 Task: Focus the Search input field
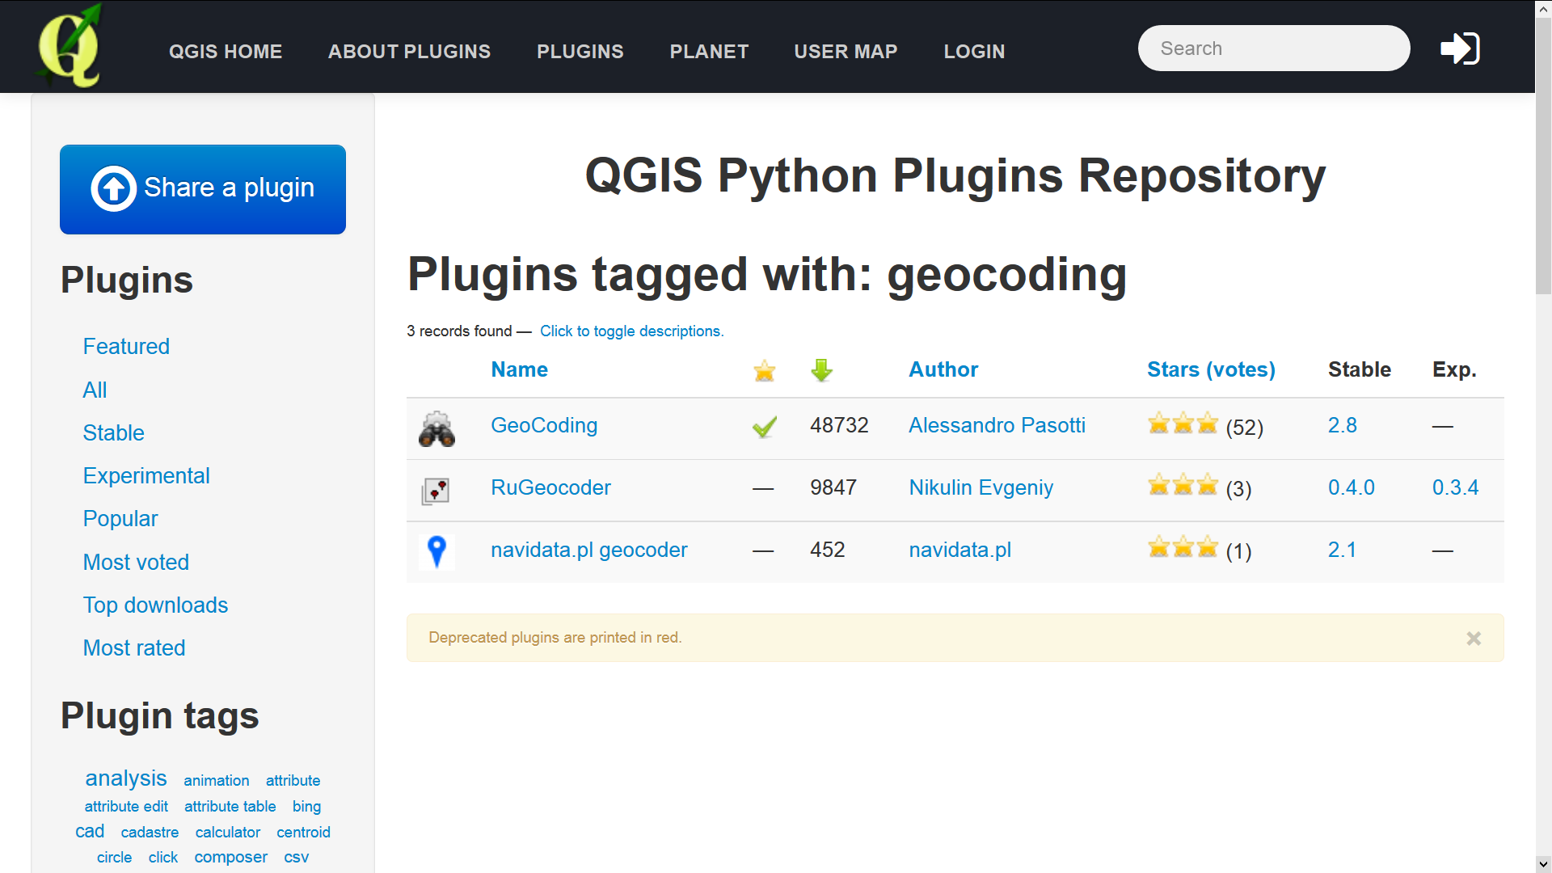1274,48
